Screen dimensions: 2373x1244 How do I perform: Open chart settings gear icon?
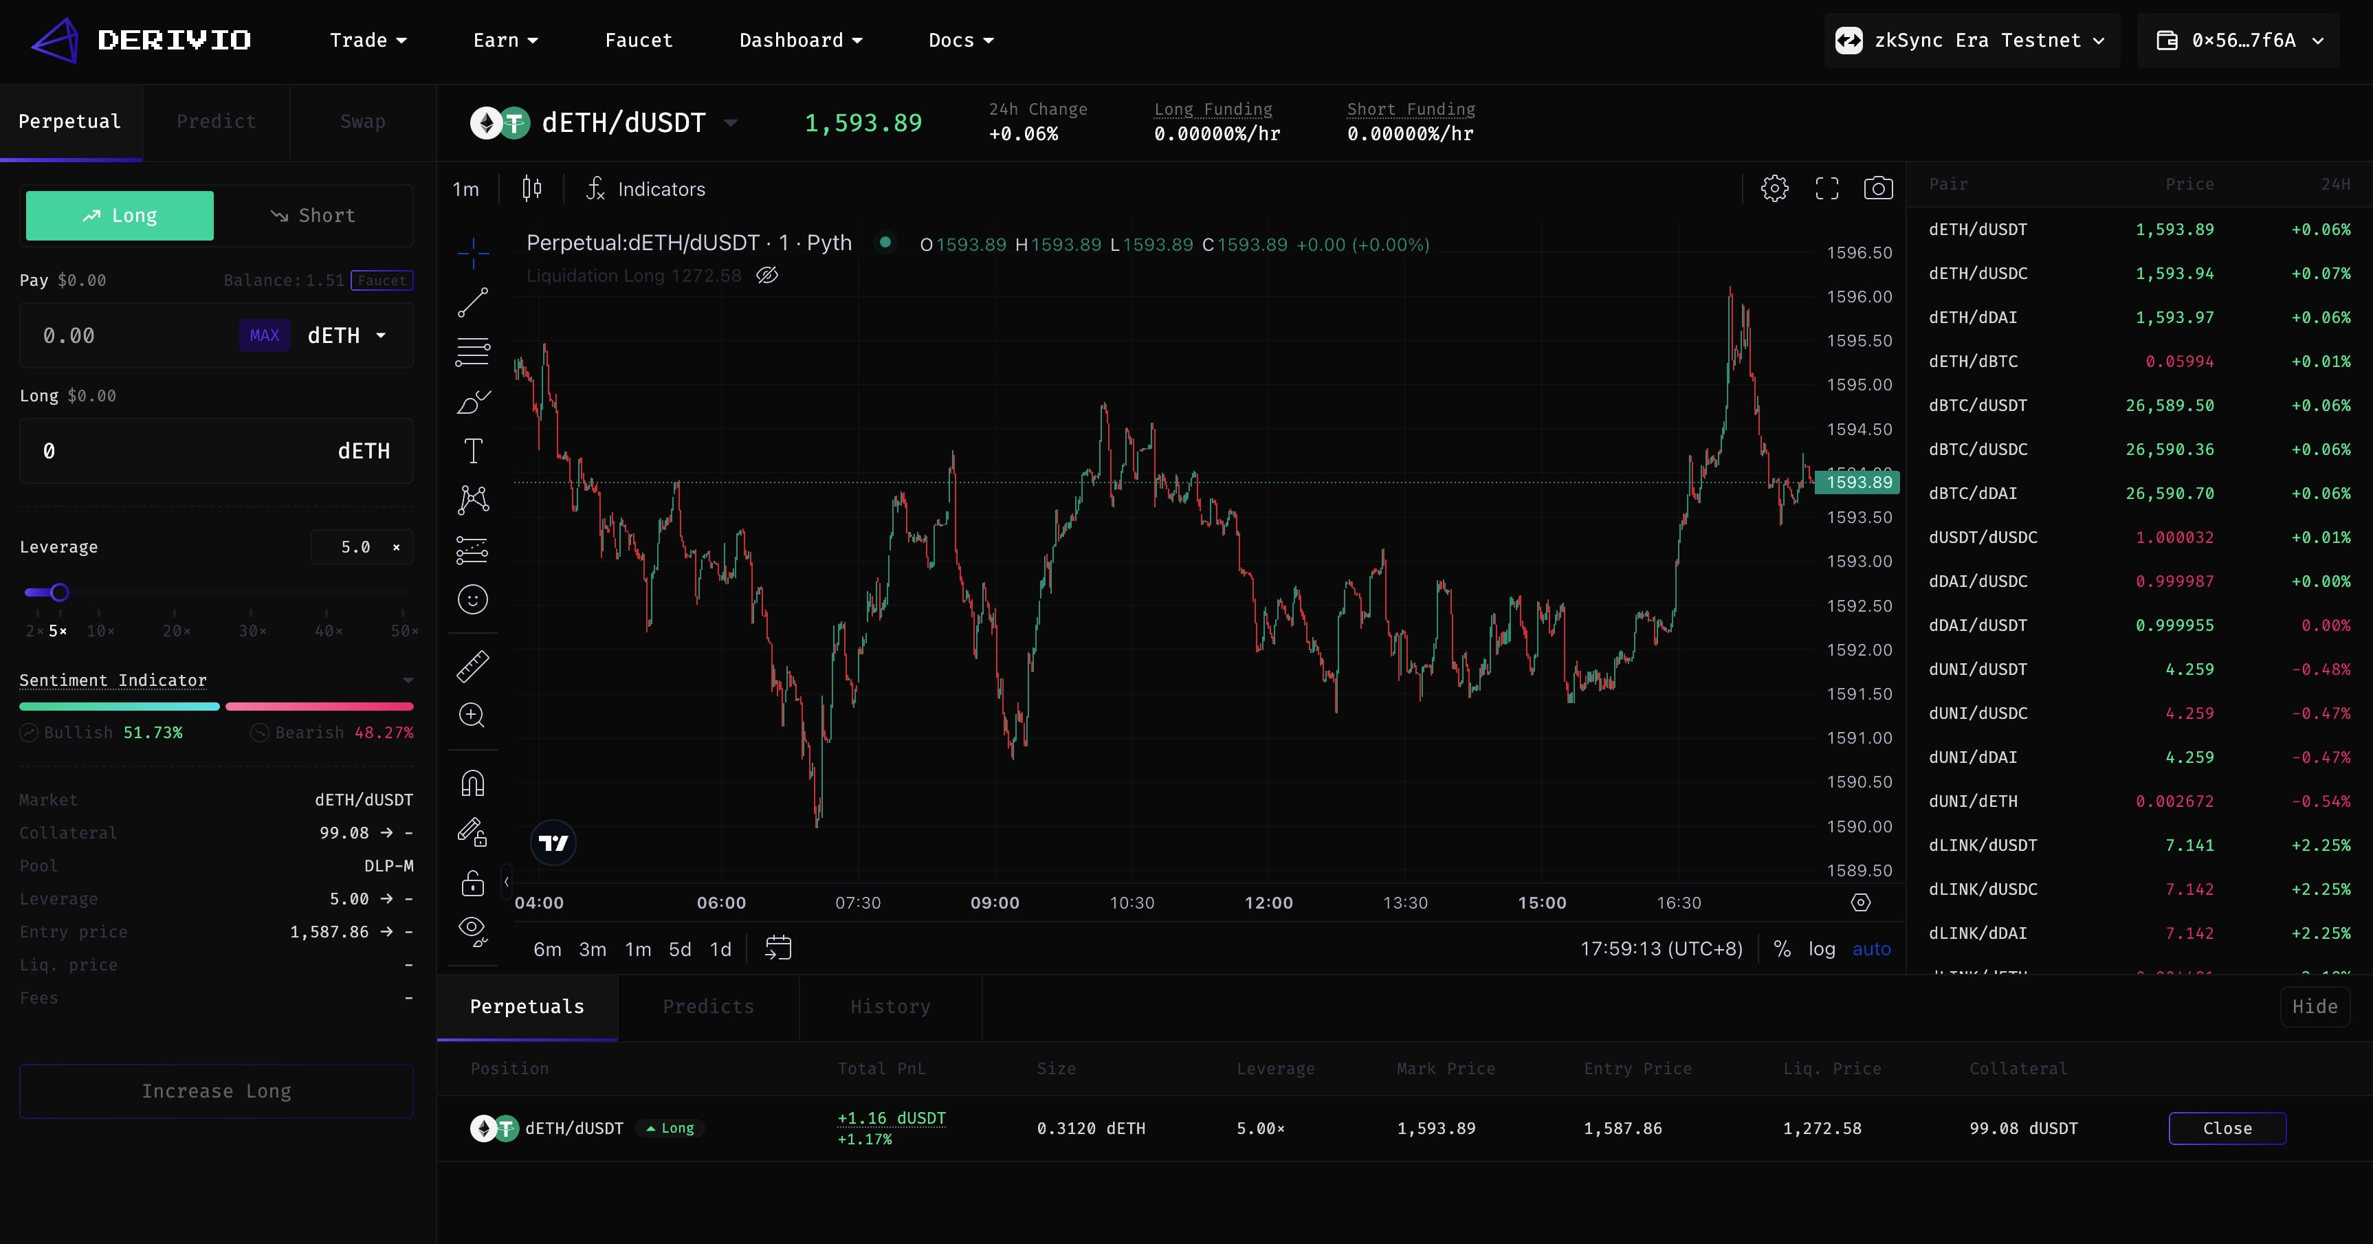[x=1774, y=189]
